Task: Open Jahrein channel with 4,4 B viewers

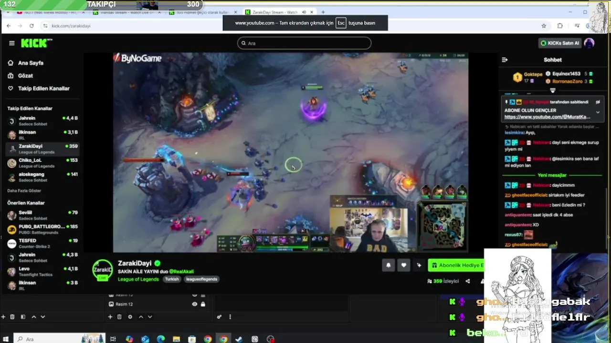Action: point(42,121)
